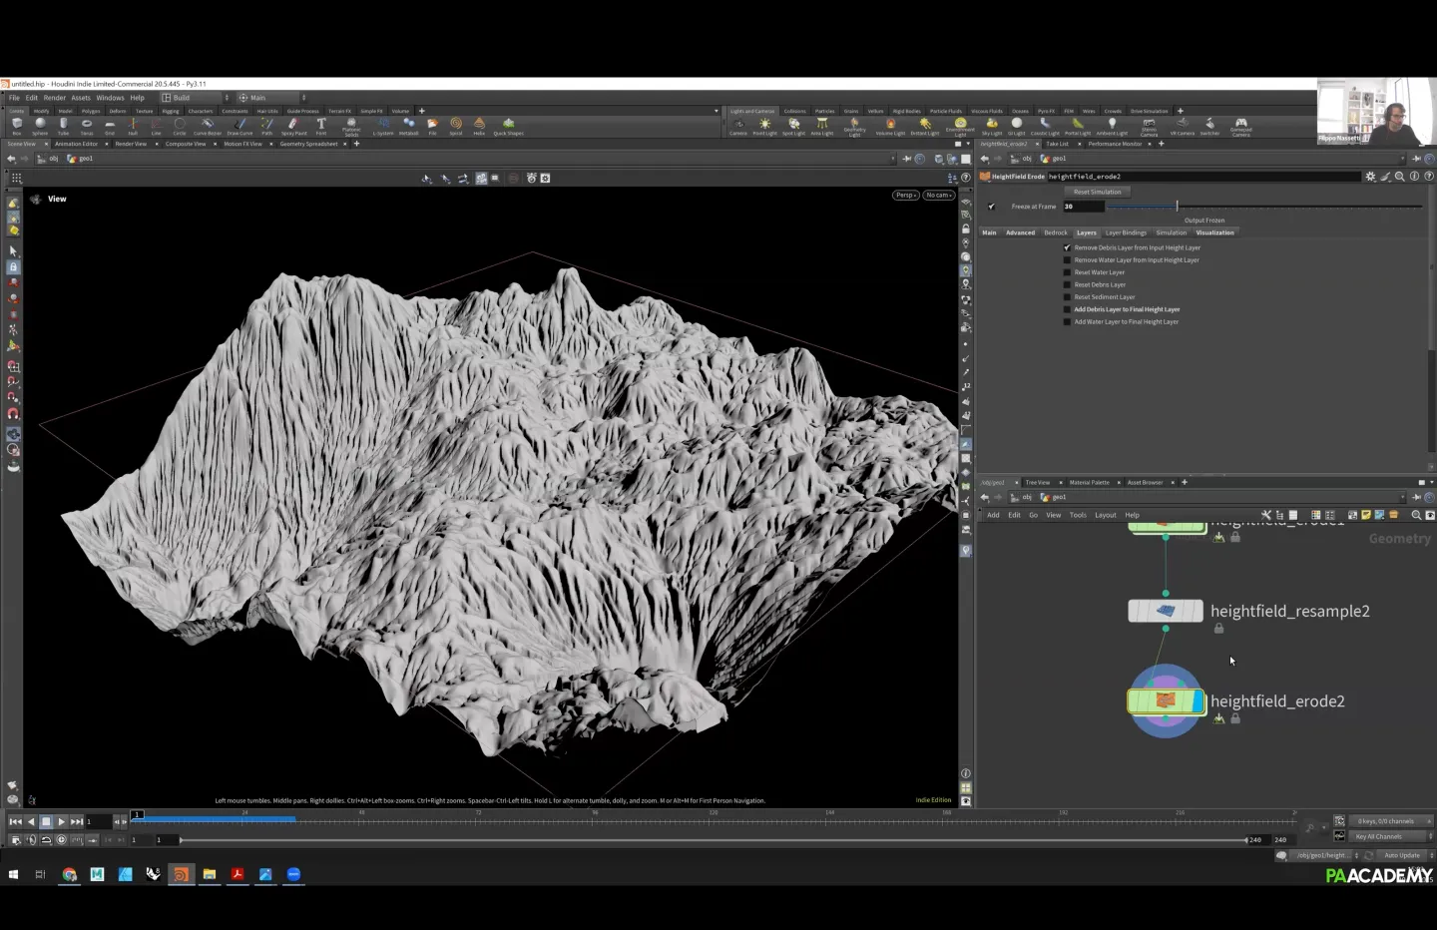Image resolution: width=1437 pixels, height=930 pixels.
Task: Open the Windows menu in menu bar
Action: [x=110, y=98]
